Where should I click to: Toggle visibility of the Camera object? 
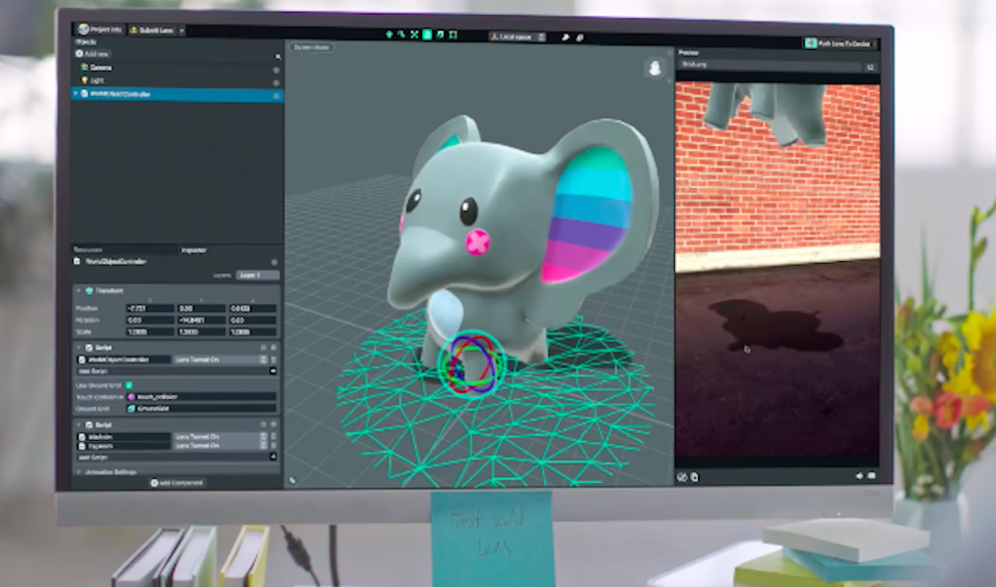[x=276, y=70]
